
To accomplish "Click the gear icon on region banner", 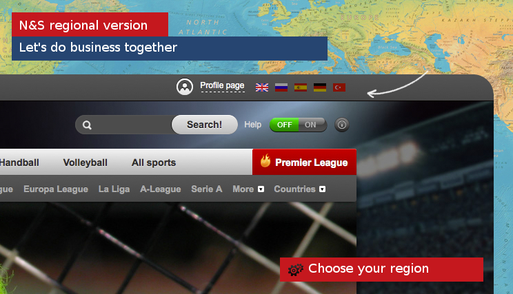I will (295, 270).
